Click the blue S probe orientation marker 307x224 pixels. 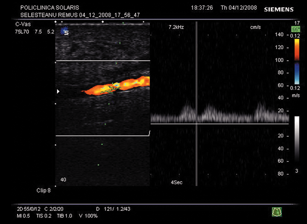pos(65,31)
